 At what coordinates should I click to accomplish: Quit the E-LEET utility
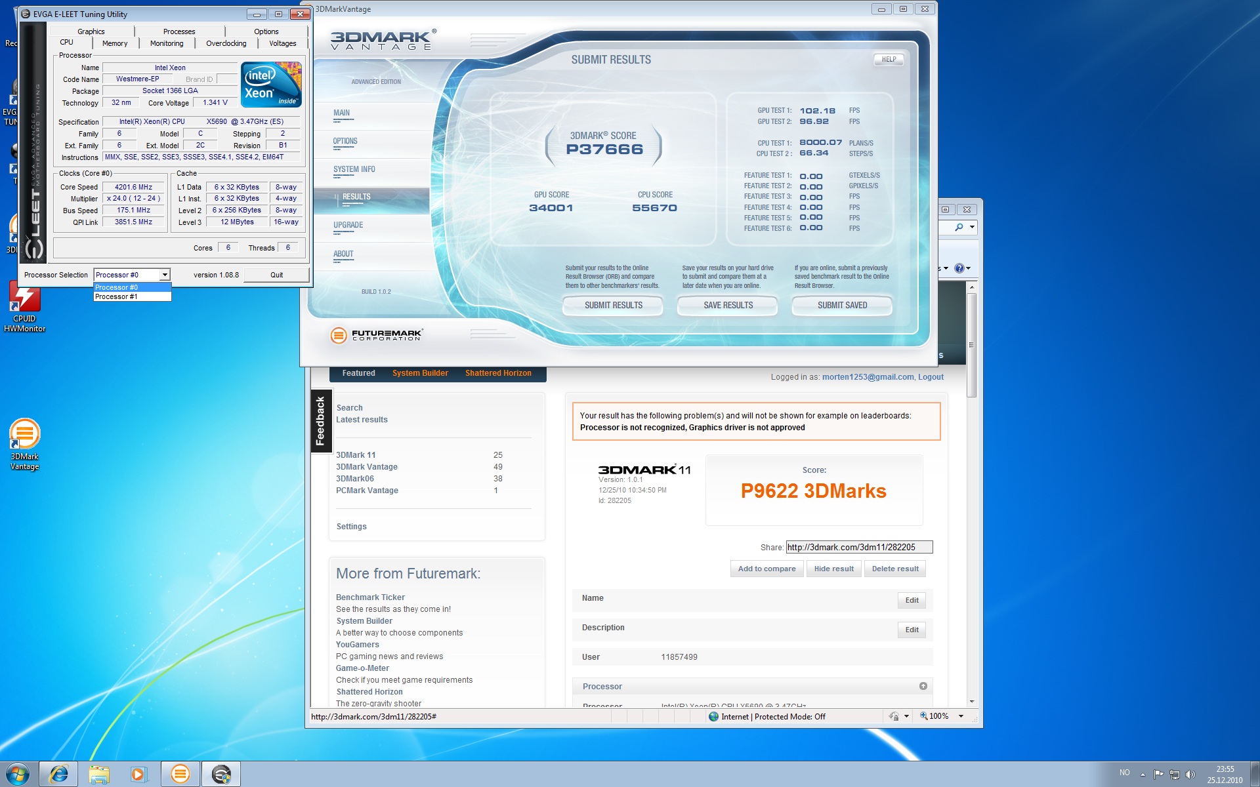click(x=276, y=275)
